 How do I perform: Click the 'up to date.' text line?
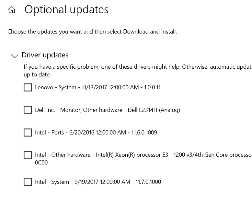coord(37,74)
